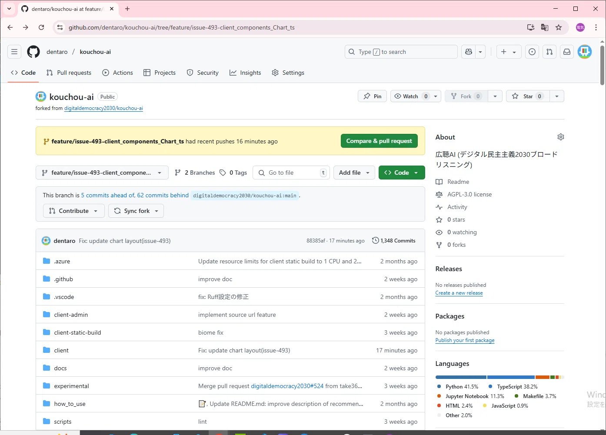Click the About section settings gear

[x=561, y=137]
